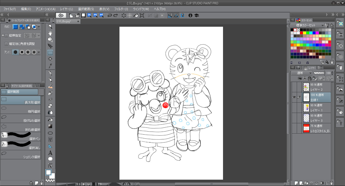Select the Figure ellipse tool
The width and height of the screenshot is (345, 186).
pyautogui.click(x=50, y=133)
